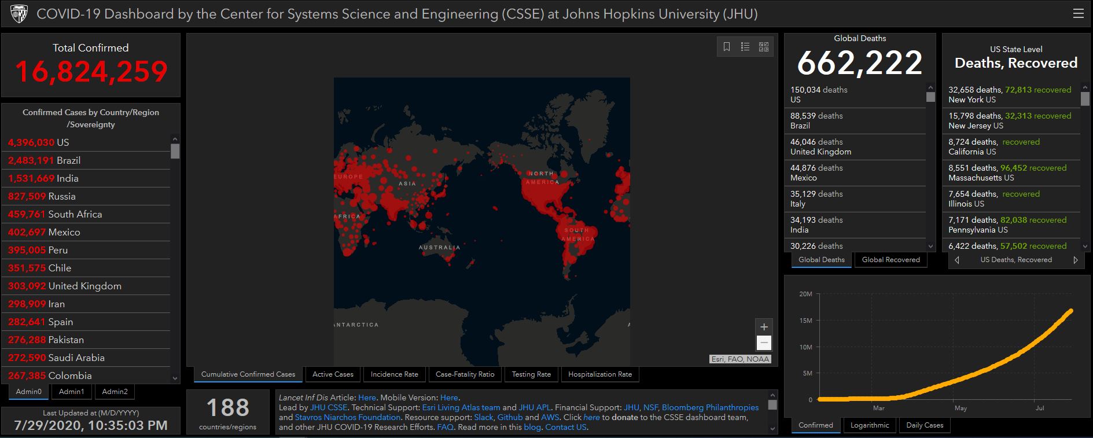The height and width of the screenshot is (438, 1093).
Task: Click the Global Deaths list scrollbar thumb
Action: pos(930,97)
